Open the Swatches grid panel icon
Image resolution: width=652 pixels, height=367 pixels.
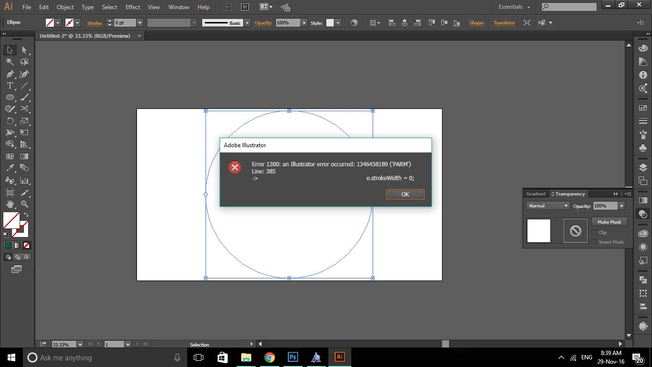click(x=643, y=108)
